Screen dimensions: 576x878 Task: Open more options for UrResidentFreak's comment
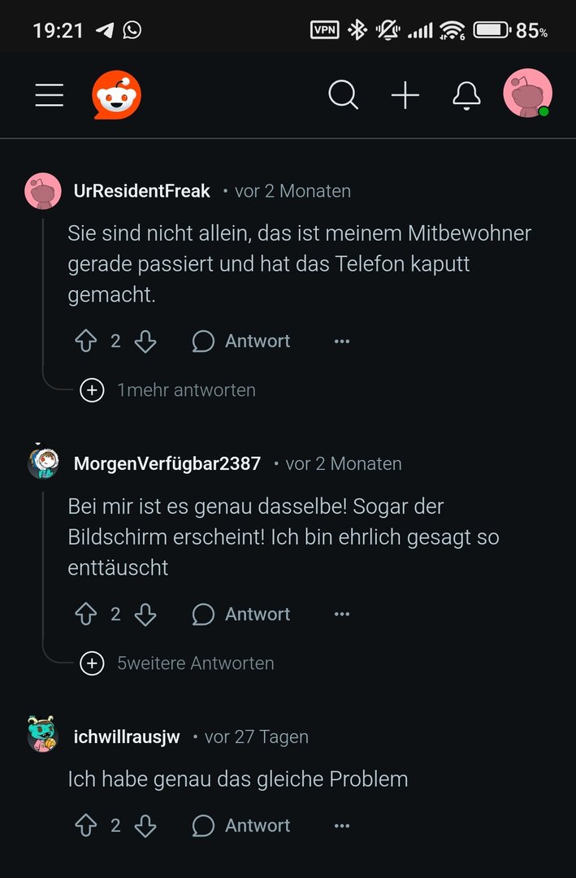pyautogui.click(x=342, y=341)
